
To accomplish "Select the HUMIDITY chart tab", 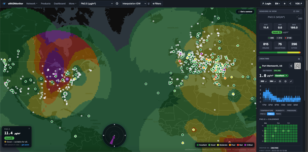I will [280, 110].
